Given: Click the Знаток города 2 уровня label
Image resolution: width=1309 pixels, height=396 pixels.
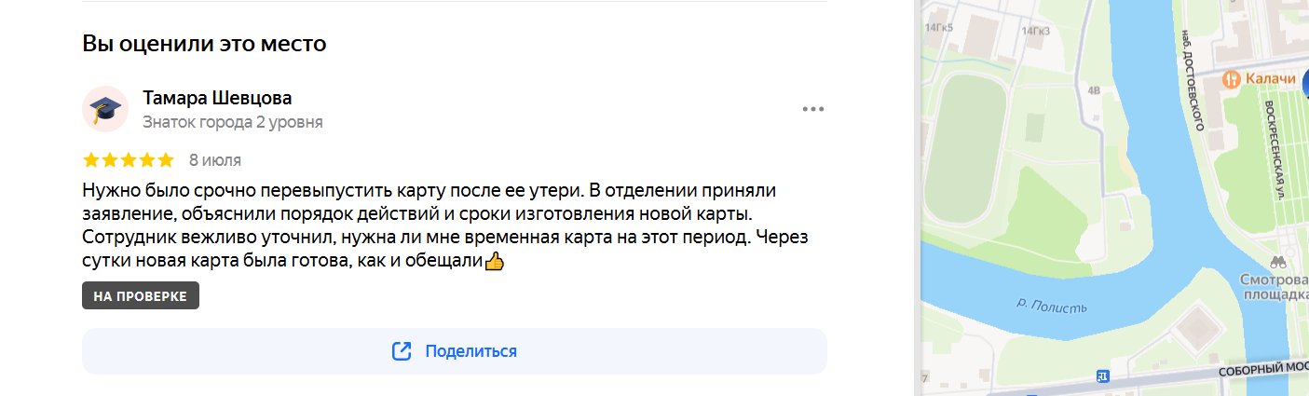Looking at the screenshot, I should pyautogui.click(x=233, y=122).
